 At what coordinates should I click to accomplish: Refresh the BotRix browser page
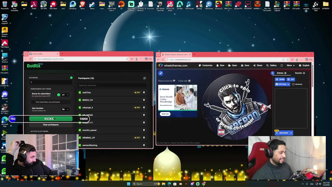(30, 59)
